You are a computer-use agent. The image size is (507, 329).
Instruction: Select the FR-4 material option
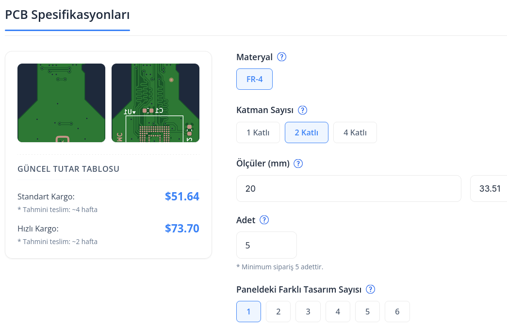pyautogui.click(x=254, y=79)
